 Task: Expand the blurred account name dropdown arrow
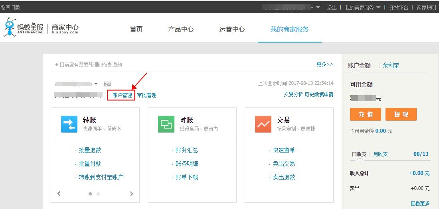96,84
